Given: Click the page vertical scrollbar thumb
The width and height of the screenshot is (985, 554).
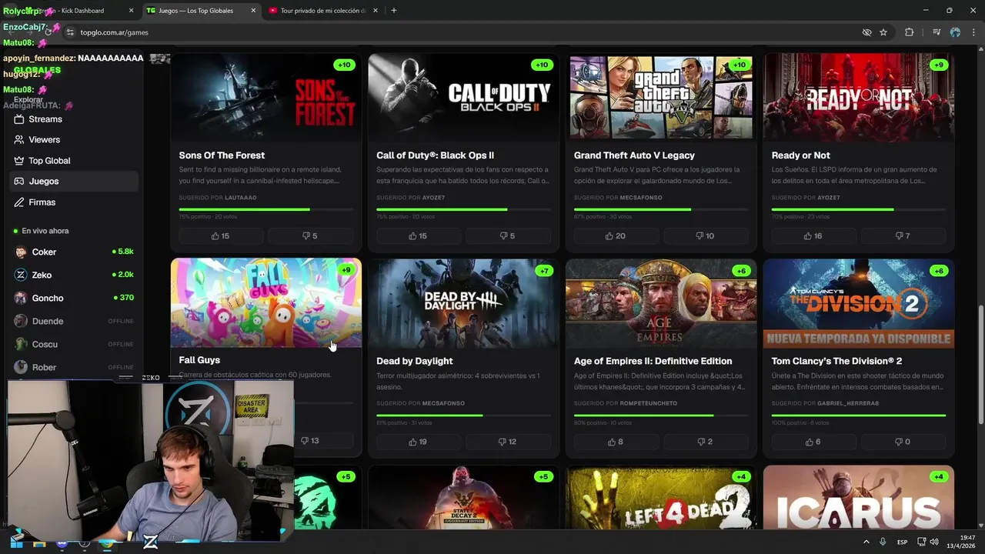Looking at the screenshot, I should click(x=980, y=363).
